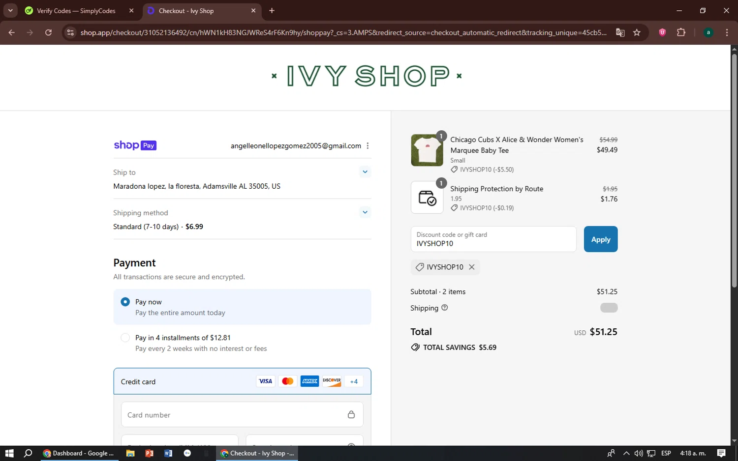The height and width of the screenshot is (461, 738).
Task: Expand the Ship to section
Action: pos(365,172)
